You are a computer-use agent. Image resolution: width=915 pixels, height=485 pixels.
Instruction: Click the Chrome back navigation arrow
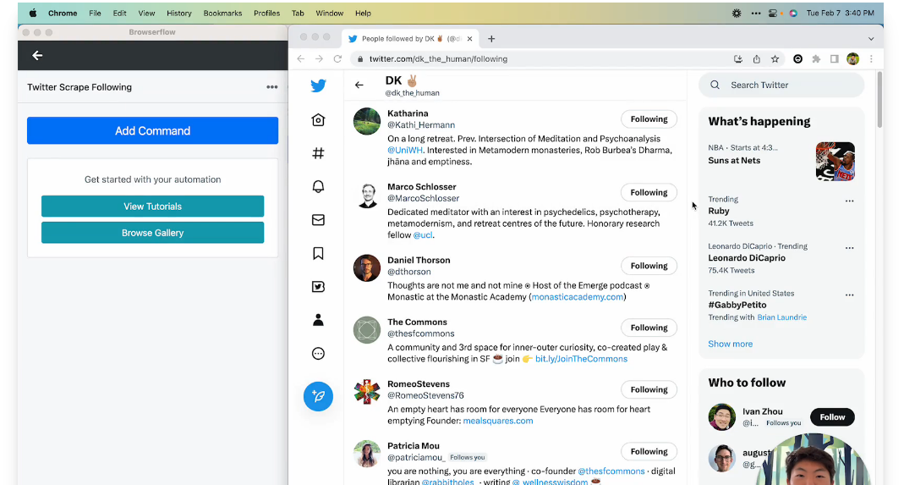(300, 58)
